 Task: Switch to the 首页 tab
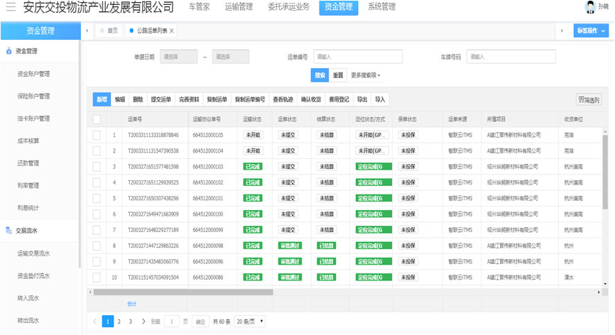[x=109, y=31]
